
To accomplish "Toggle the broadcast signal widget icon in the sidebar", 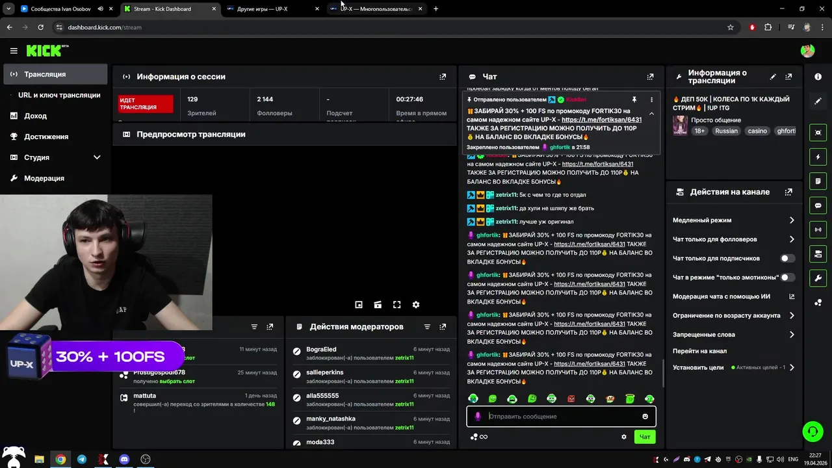I will 818,229.
